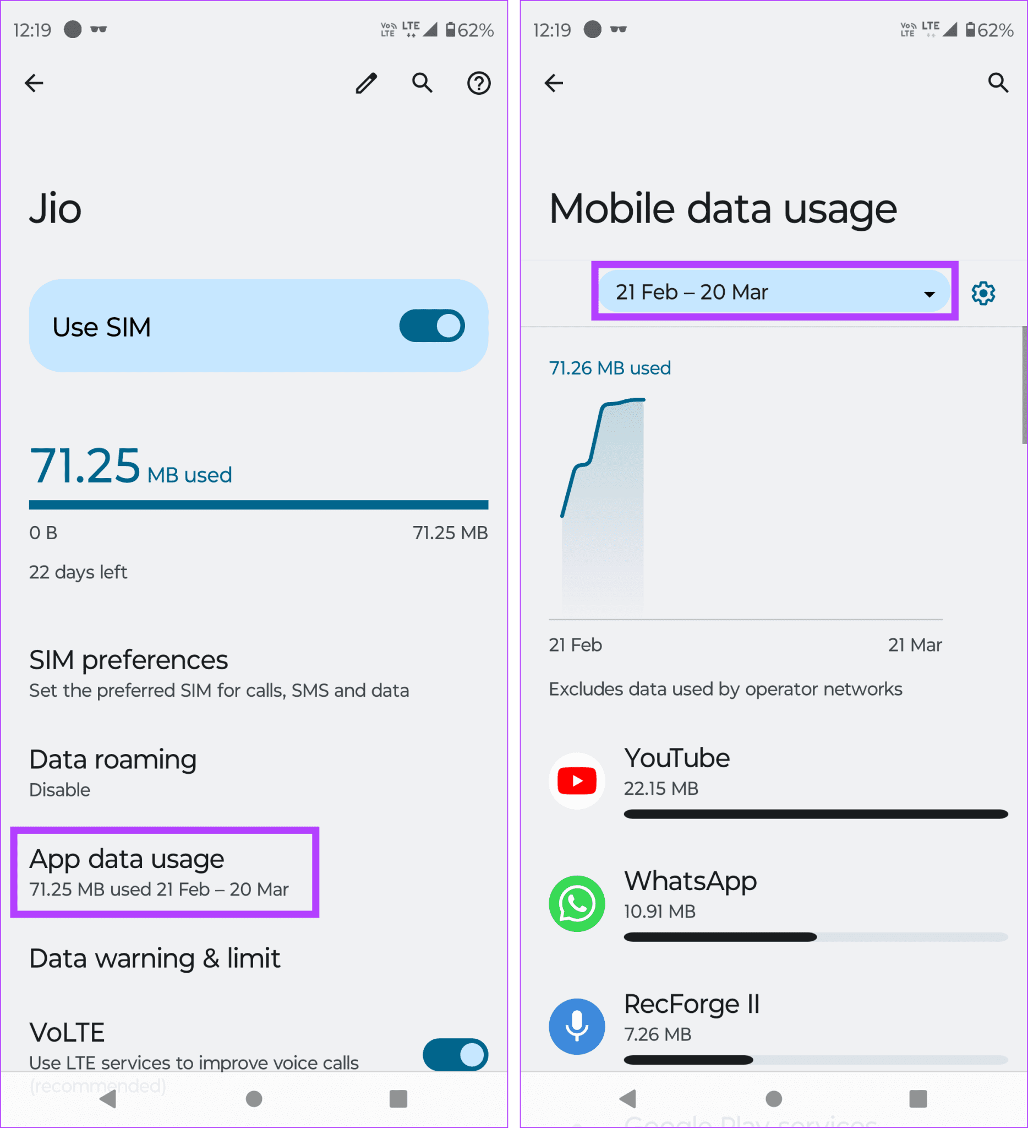The width and height of the screenshot is (1028, 1128).
Task: Open data usage settings gear icon
Action: (983, 292)
